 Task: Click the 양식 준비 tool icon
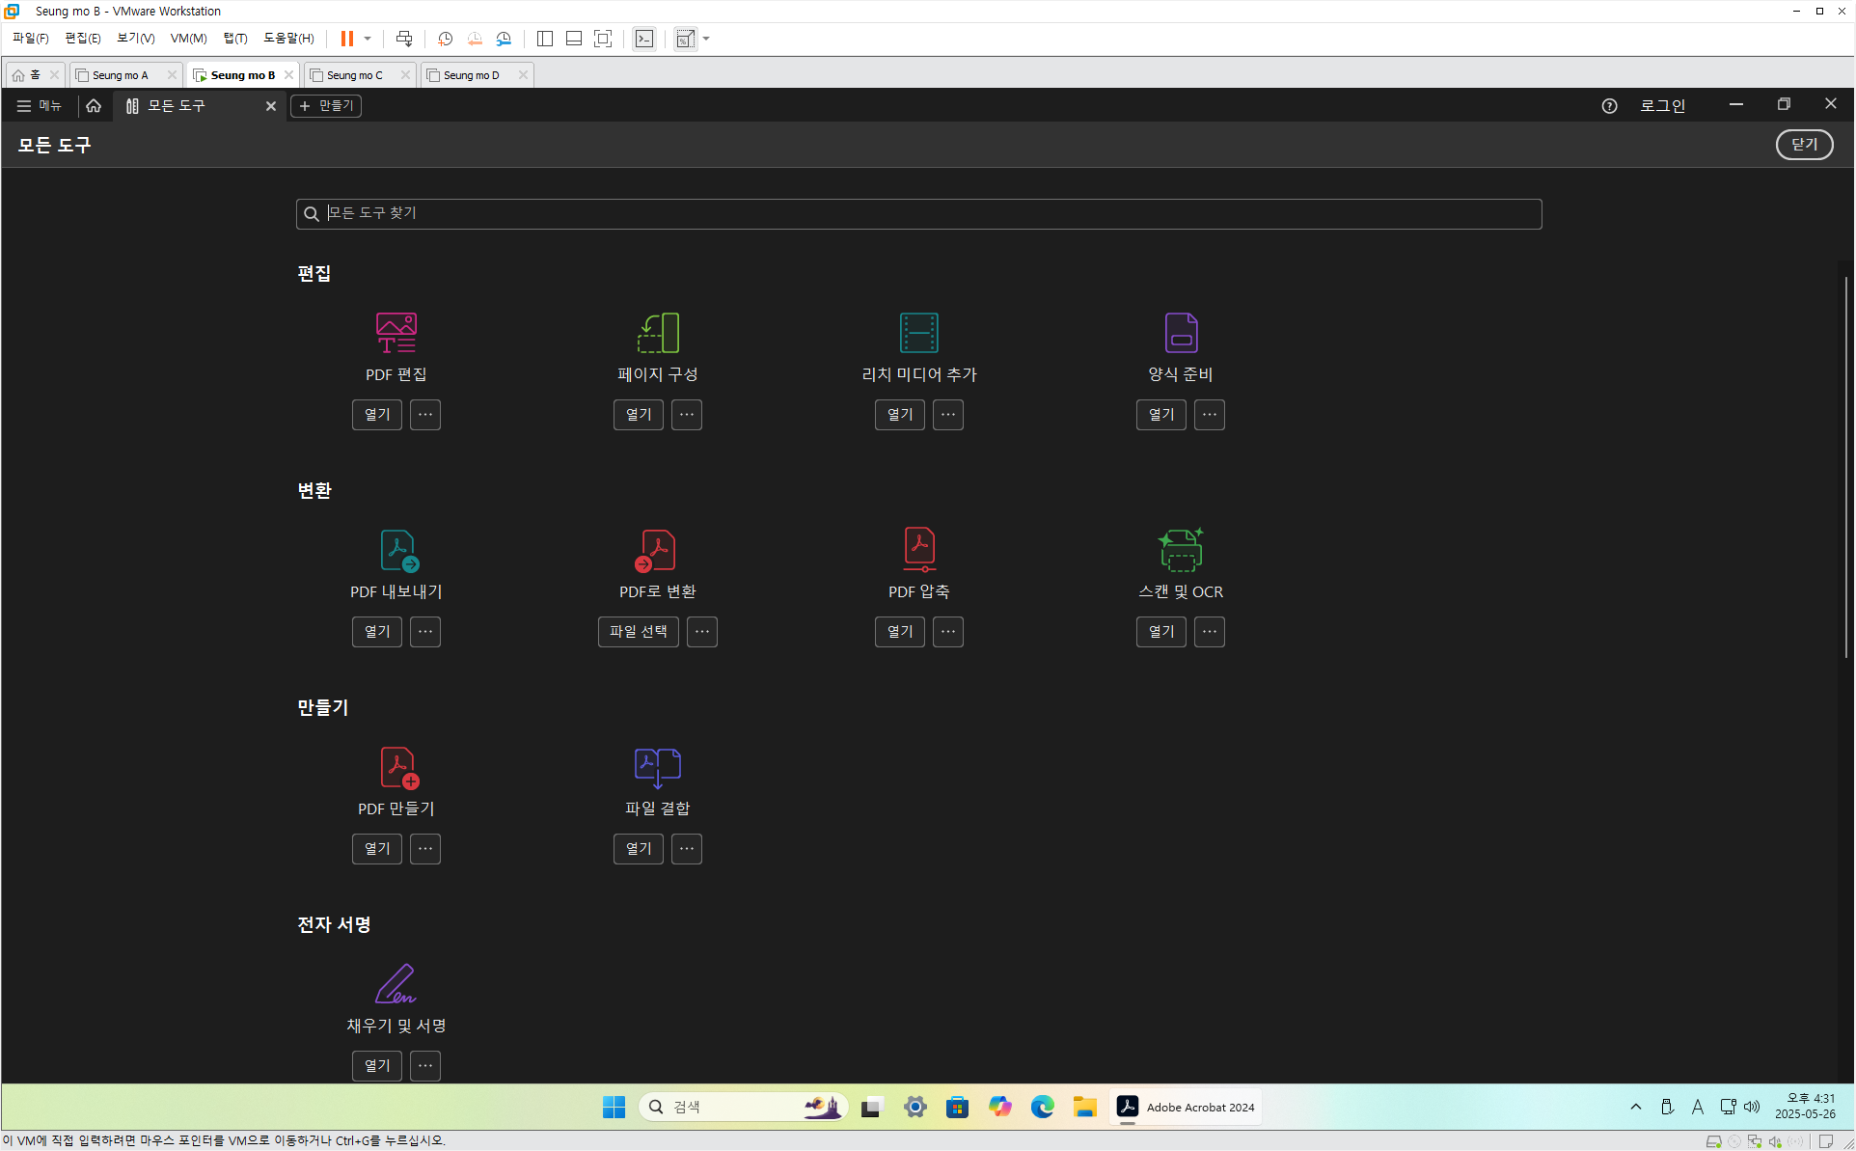pyautogui.click(x=1181, y=333)
